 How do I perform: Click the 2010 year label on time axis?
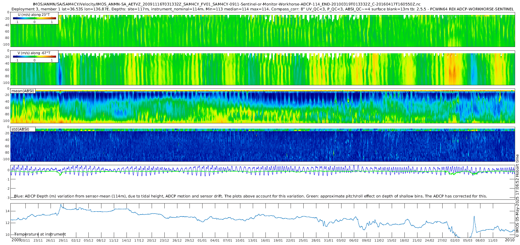coord(510,240)
